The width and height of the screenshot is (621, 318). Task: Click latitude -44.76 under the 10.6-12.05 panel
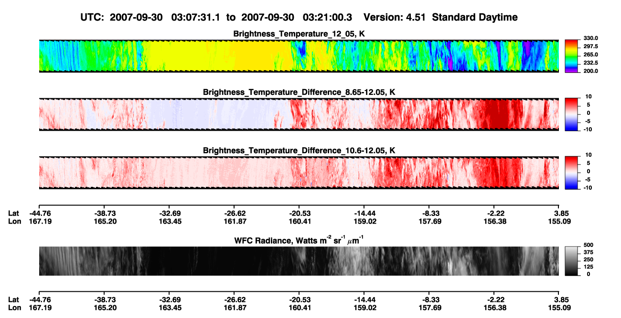(40, 214)
